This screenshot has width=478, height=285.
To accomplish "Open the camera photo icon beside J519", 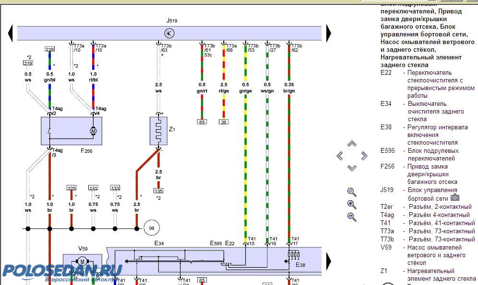I will click(455, 197).
